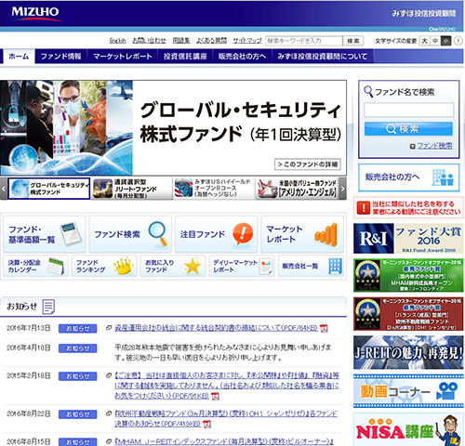The height and width of the screenshot is (446, 465).
Task: Click the 販売会社の方へ sidebar banner
Action: [408, 177]
